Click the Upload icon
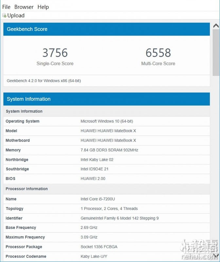 [x=4, y=15]
